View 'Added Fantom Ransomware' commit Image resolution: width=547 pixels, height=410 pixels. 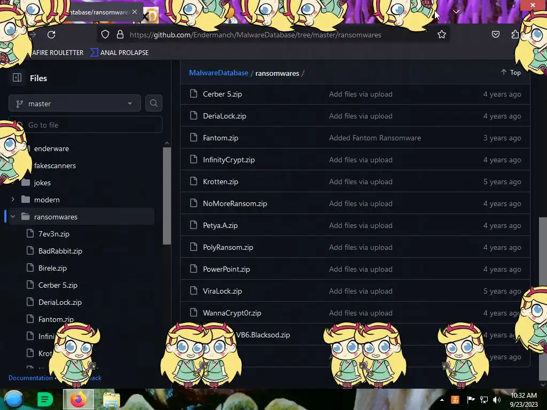(374, 138)
